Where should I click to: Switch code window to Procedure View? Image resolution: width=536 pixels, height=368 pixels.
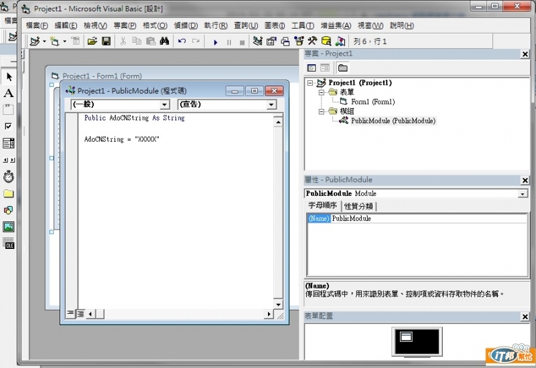70,313
